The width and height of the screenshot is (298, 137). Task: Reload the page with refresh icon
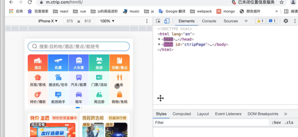pyautogui.click(x=30, y=2)
